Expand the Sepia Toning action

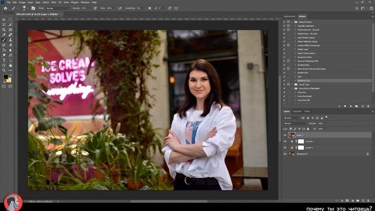(x=295, y=53)
